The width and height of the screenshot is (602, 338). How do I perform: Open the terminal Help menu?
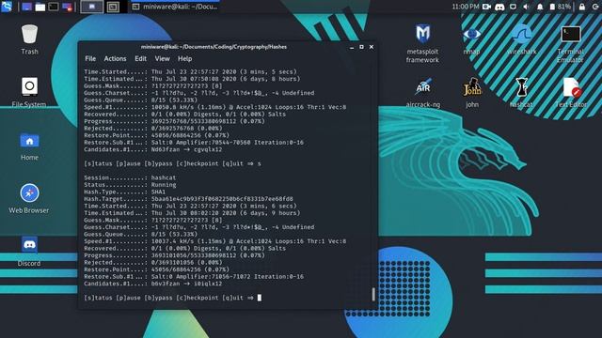click(184, 58)
